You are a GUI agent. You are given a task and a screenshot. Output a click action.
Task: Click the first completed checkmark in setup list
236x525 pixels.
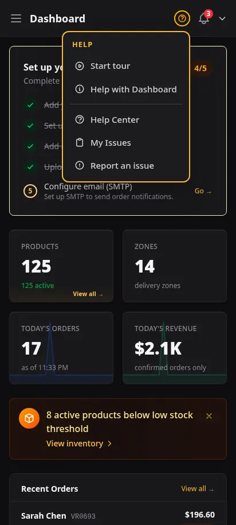[30, 105]
